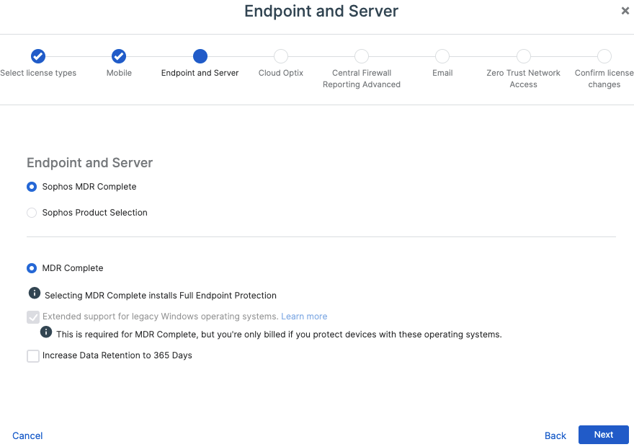Image resolution: width=634 pixels, height=447 pixels.
Task: Close the Endpoint and Server dialog
Action: (625, 11)
